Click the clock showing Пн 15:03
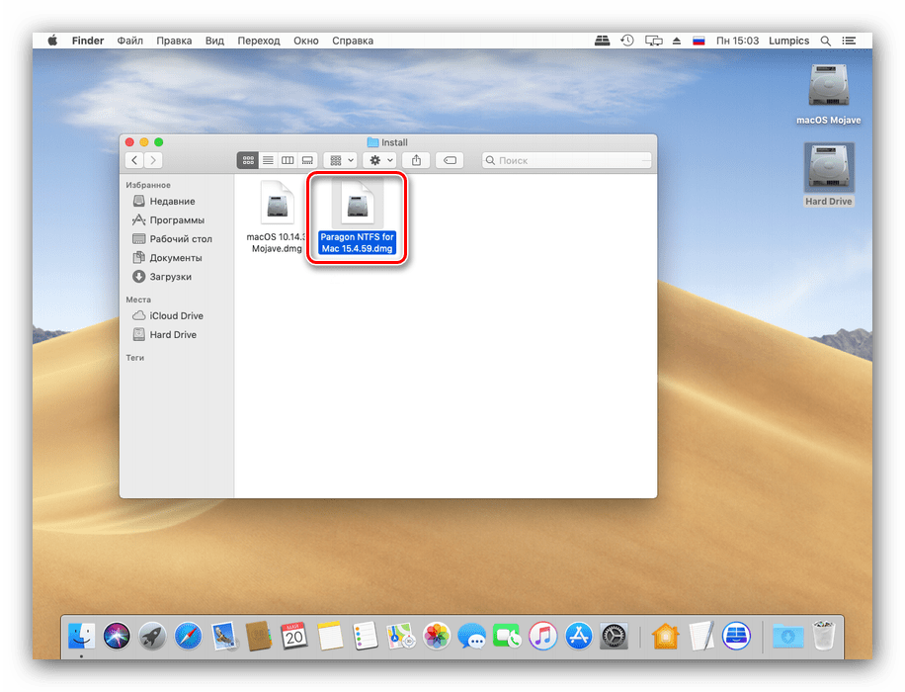The width and height of the screenshot is (905, 692). [x=738, y=41]
